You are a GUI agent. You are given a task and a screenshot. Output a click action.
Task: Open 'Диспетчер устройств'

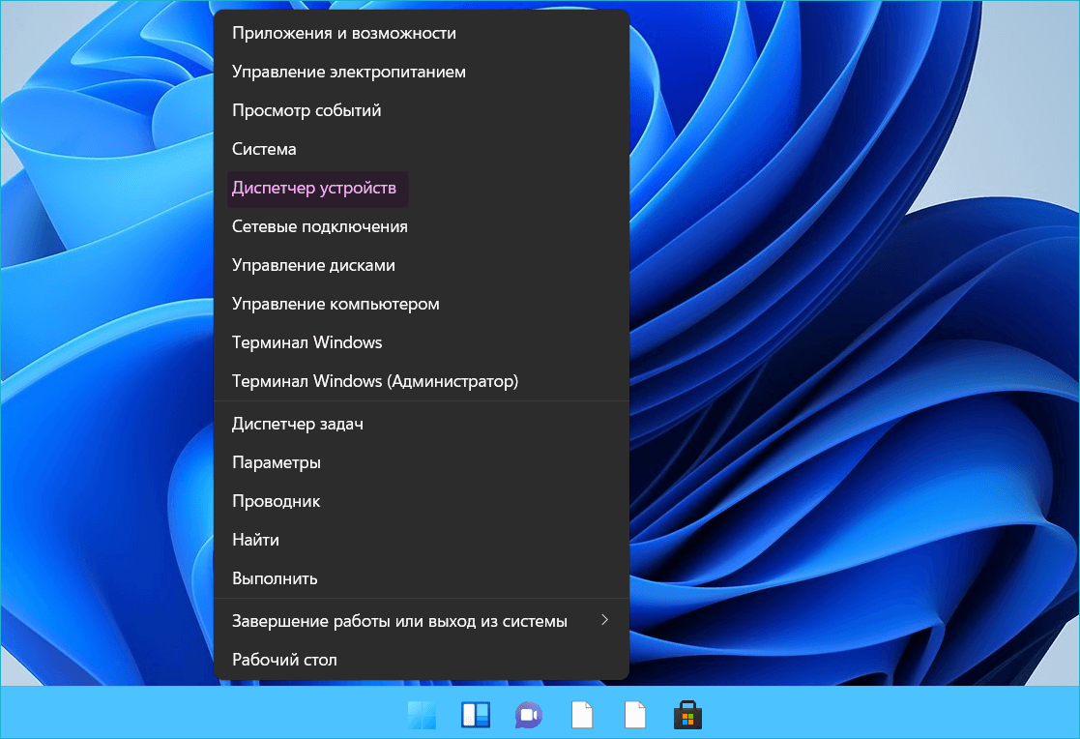(x=314, y=188)
